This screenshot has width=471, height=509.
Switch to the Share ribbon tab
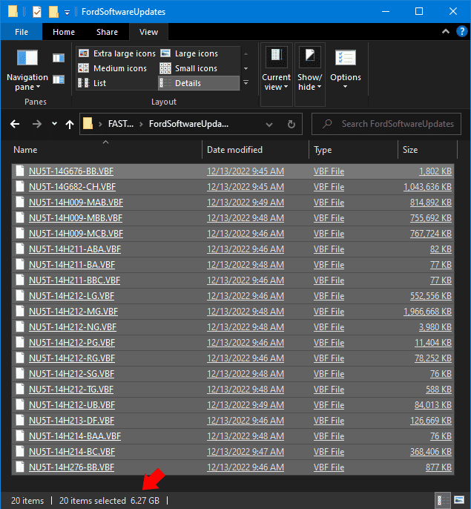(107, 32)
